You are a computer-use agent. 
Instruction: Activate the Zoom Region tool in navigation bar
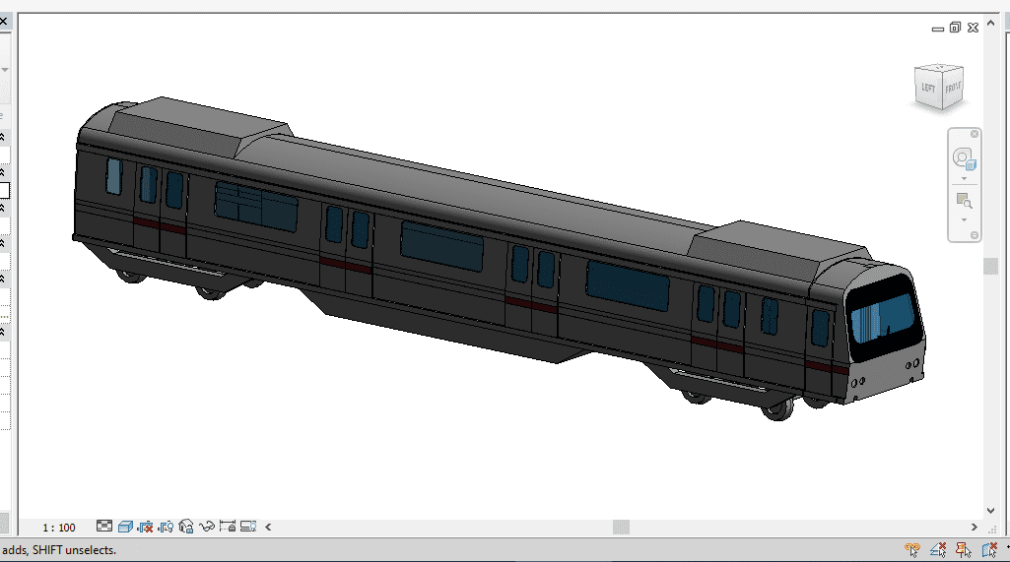(x=964, y=201)
